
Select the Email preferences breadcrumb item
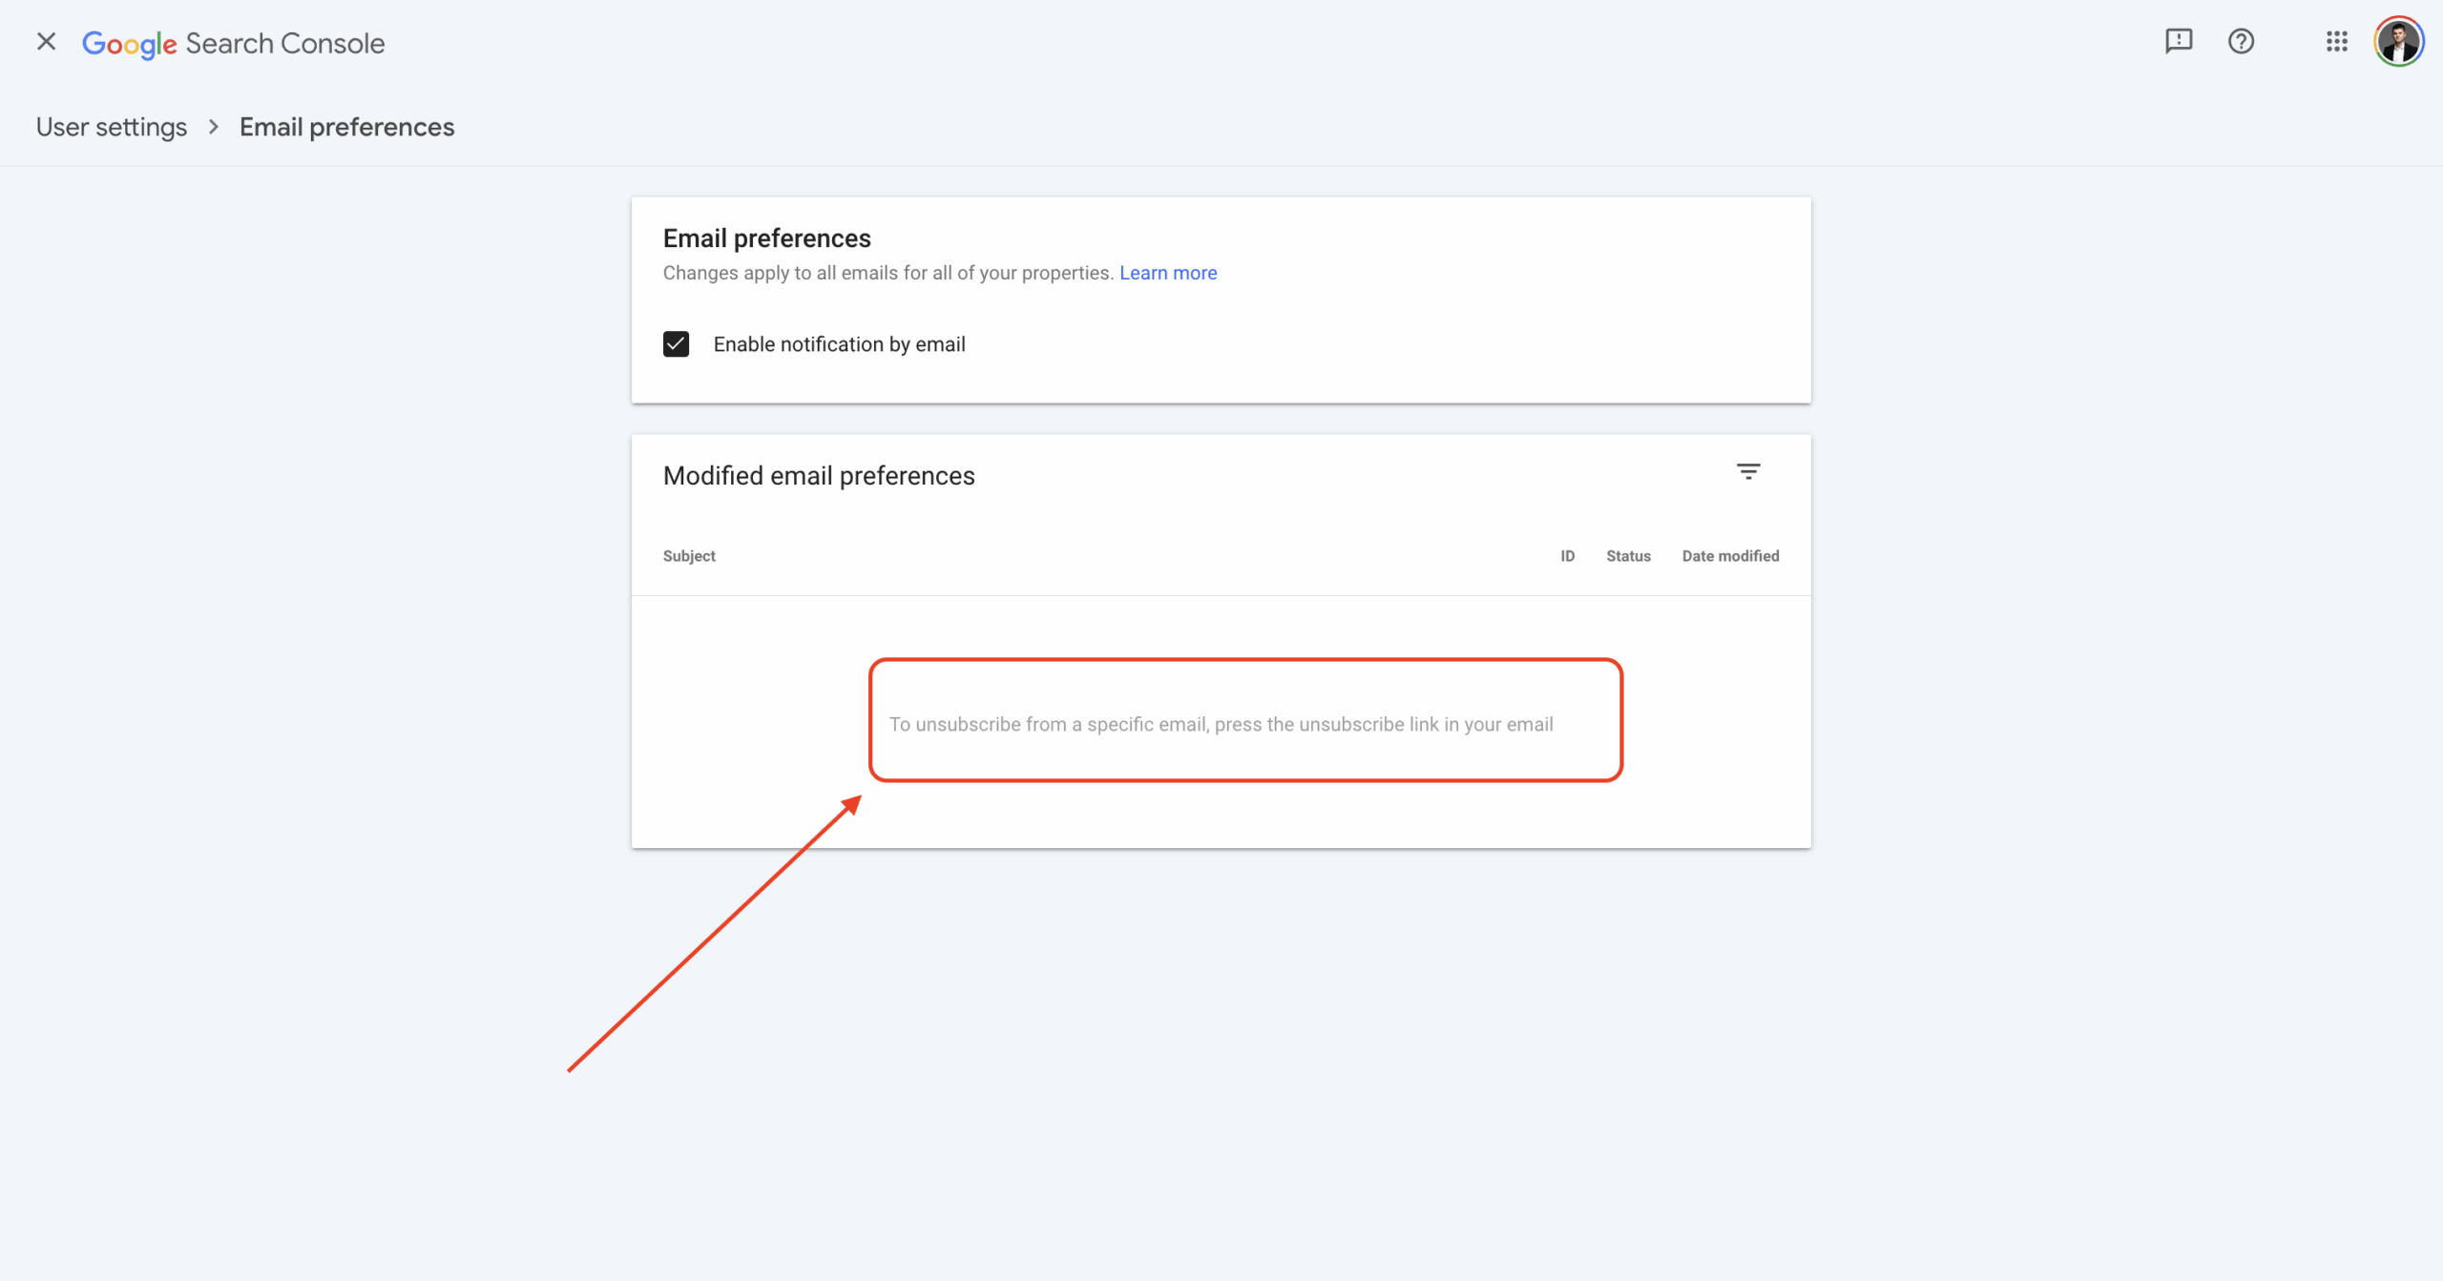click(346, 127)
